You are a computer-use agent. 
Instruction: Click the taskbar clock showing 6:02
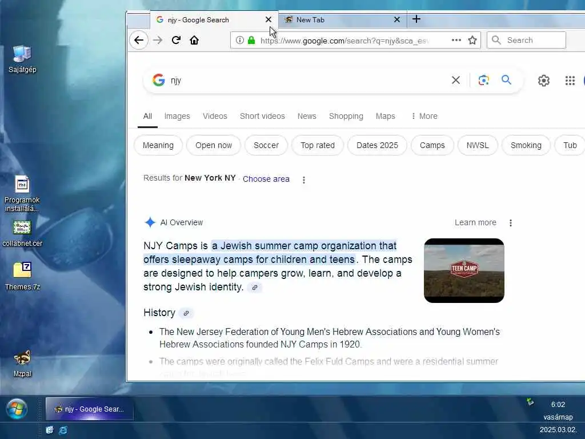tap(558, 404)
